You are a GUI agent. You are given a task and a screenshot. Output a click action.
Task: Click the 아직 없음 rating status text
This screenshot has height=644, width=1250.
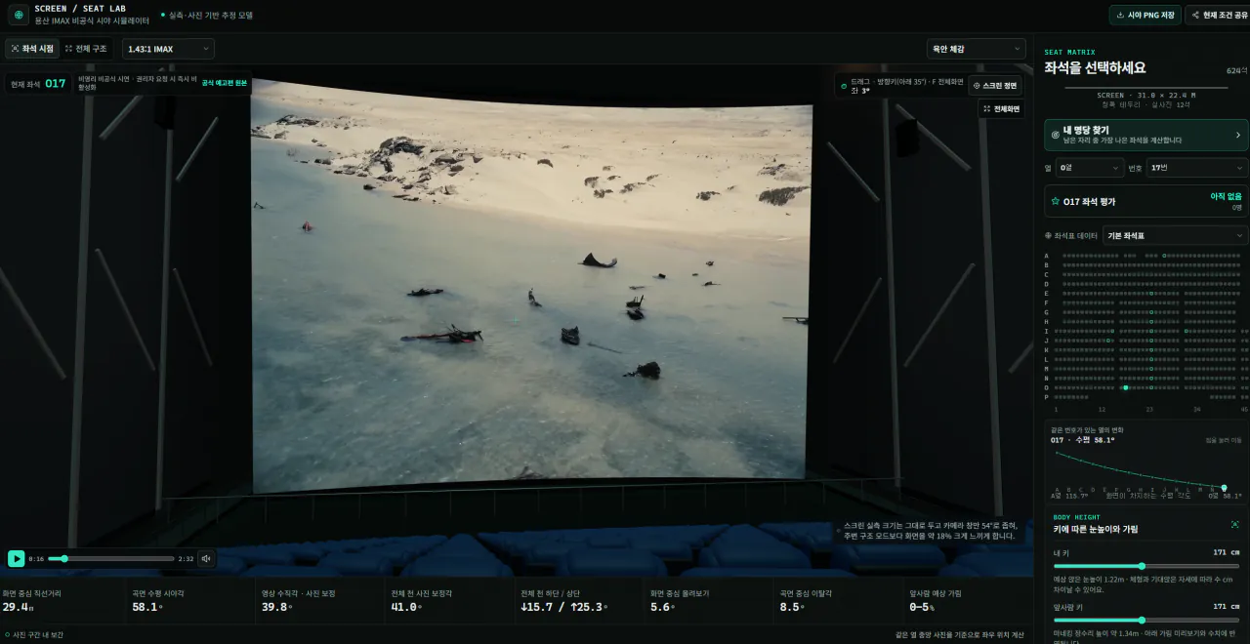point(1226,196)
